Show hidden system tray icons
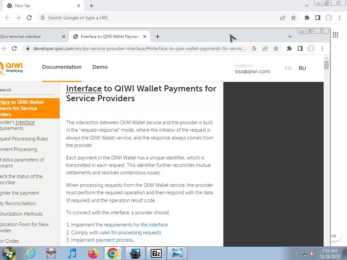The width and height of the screenshot is (347, 260). (x=296, y=254)
